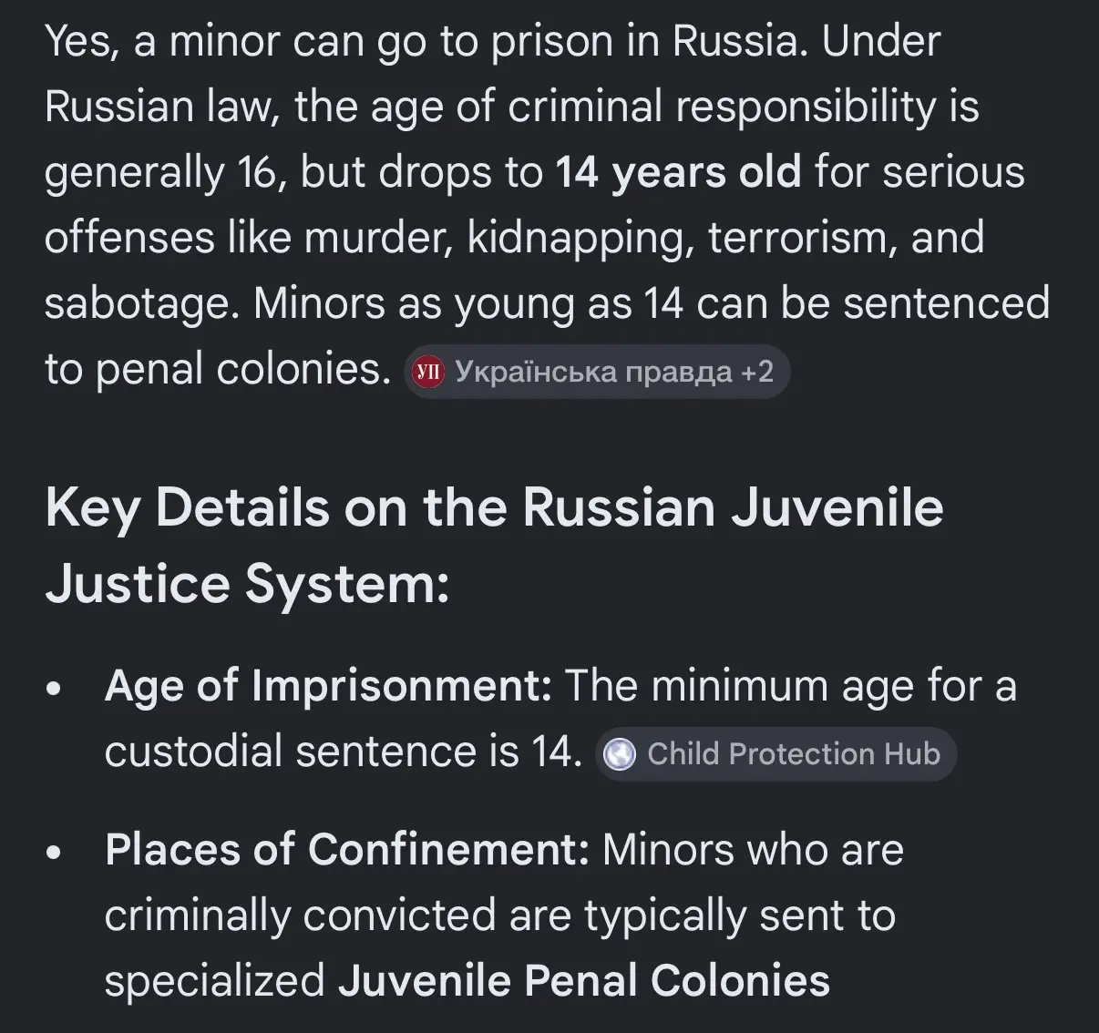Click the 'Key Details on the Russian Juvenile' heading
This screenshot has height=1033, width=1099.
pyautogui.click(x=494, y=507)
